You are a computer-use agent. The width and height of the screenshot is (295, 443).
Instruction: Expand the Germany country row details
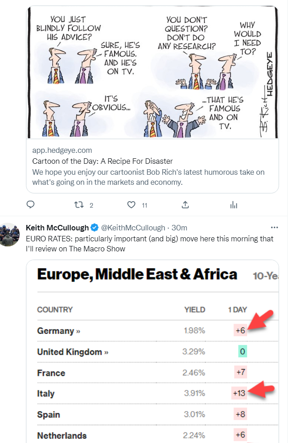click(x=59, y=330)
